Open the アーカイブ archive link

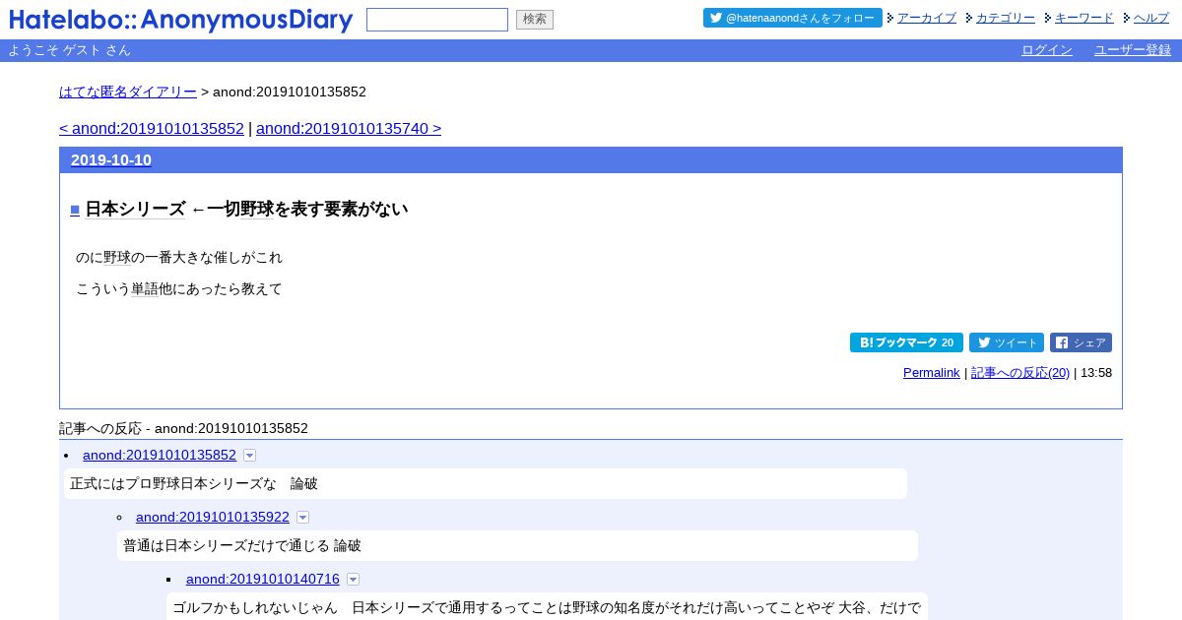tap(927, 18)
